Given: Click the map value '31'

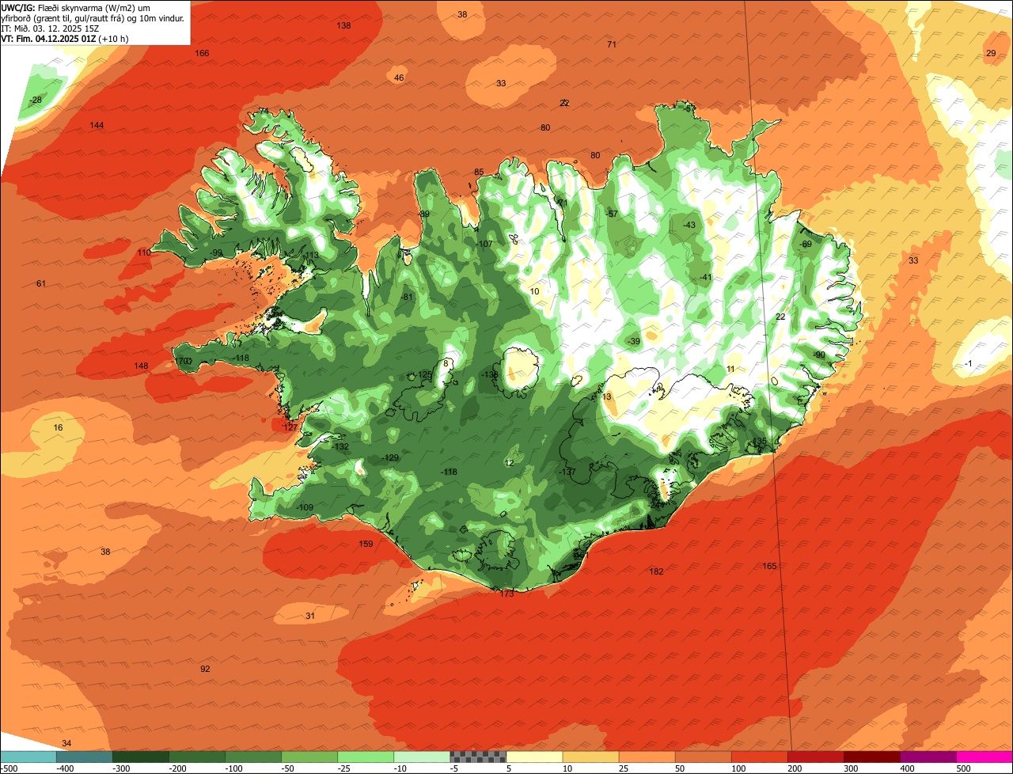Looking at the screenshot, I should 310,616.
